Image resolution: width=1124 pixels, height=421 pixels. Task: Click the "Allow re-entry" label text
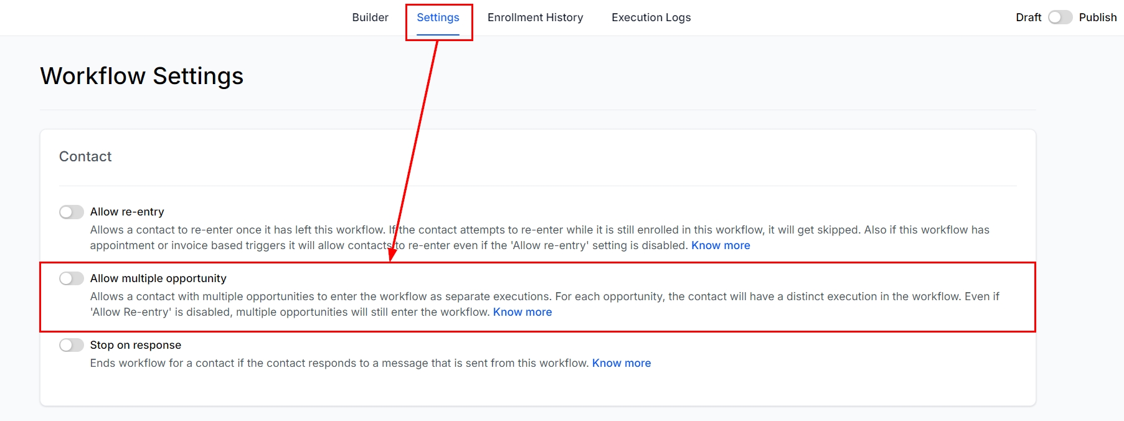[127, 212]
